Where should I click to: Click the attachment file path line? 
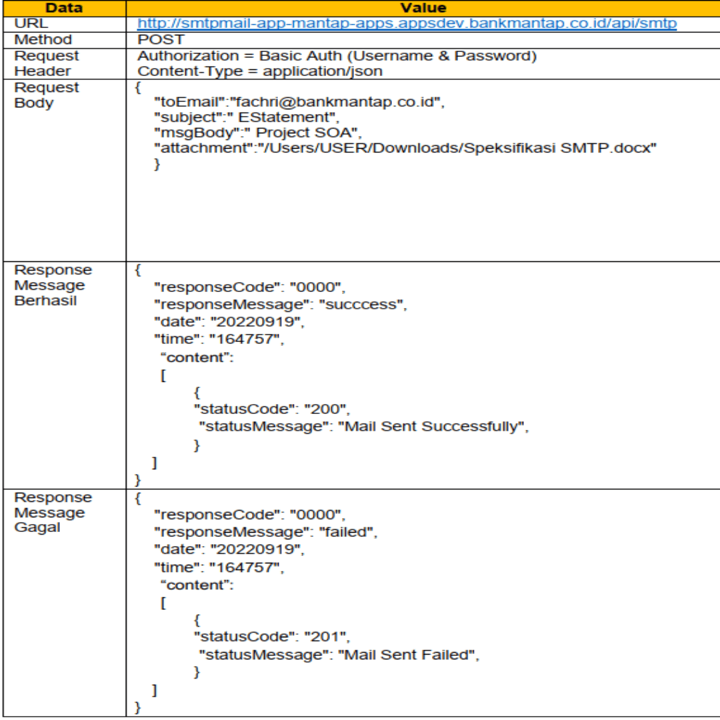[x=405, y=149]
